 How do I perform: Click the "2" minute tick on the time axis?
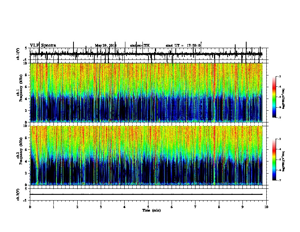[x=77, y=207]
